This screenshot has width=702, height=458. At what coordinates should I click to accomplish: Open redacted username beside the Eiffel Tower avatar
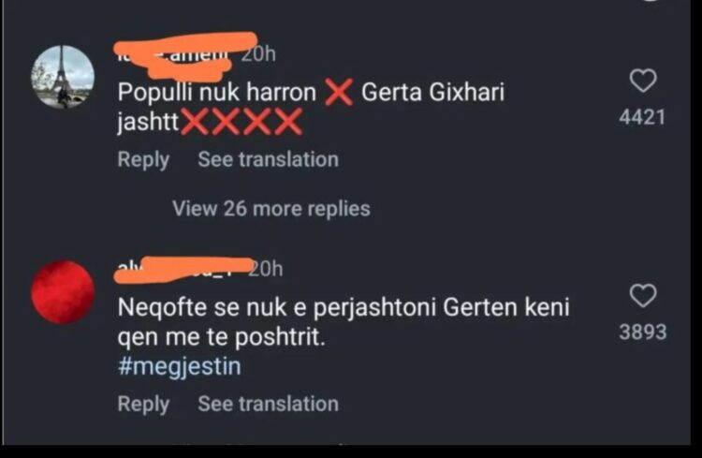coord(177,54)
